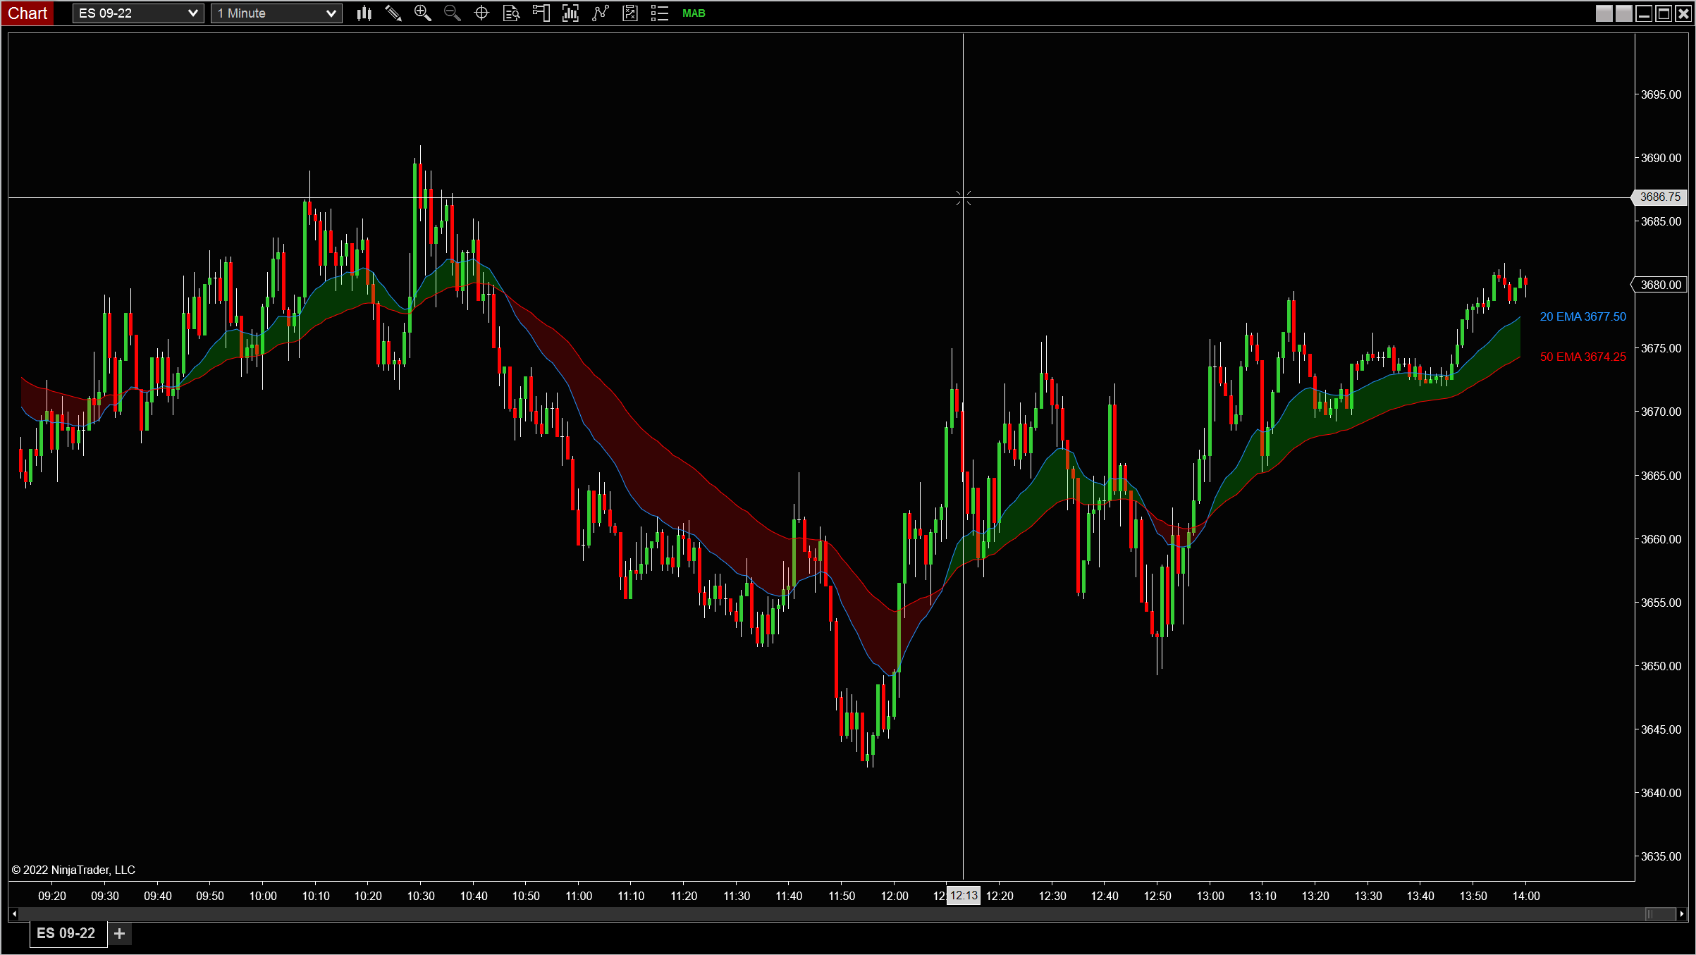Toggle the MAB indicator button
Image resolution: width=1696 pixels, height=955 pixels.
694,13
